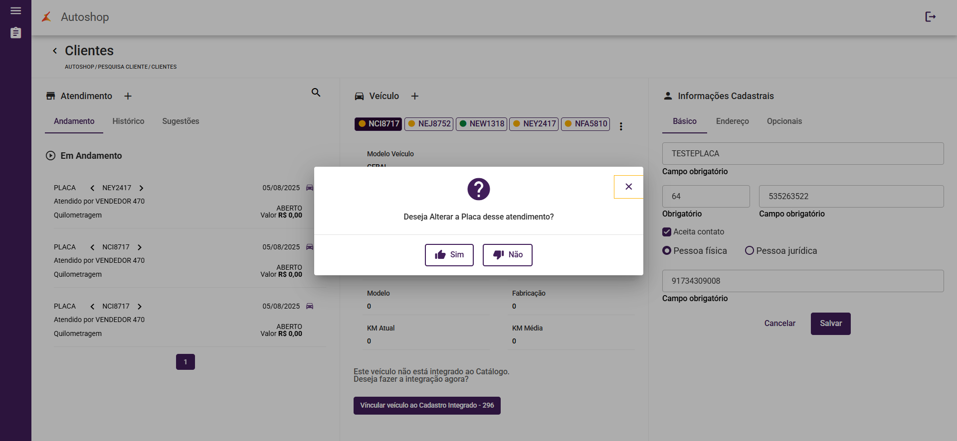
Task: Select the green NEW1318 vehicle chip
Action: pos(481,124)
